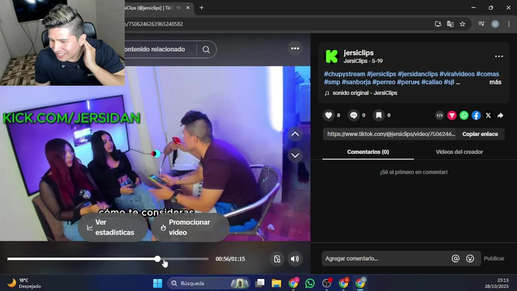Mute the tab's audio speaker icon
Screen dimensions: 517x291
coord(179,8)
